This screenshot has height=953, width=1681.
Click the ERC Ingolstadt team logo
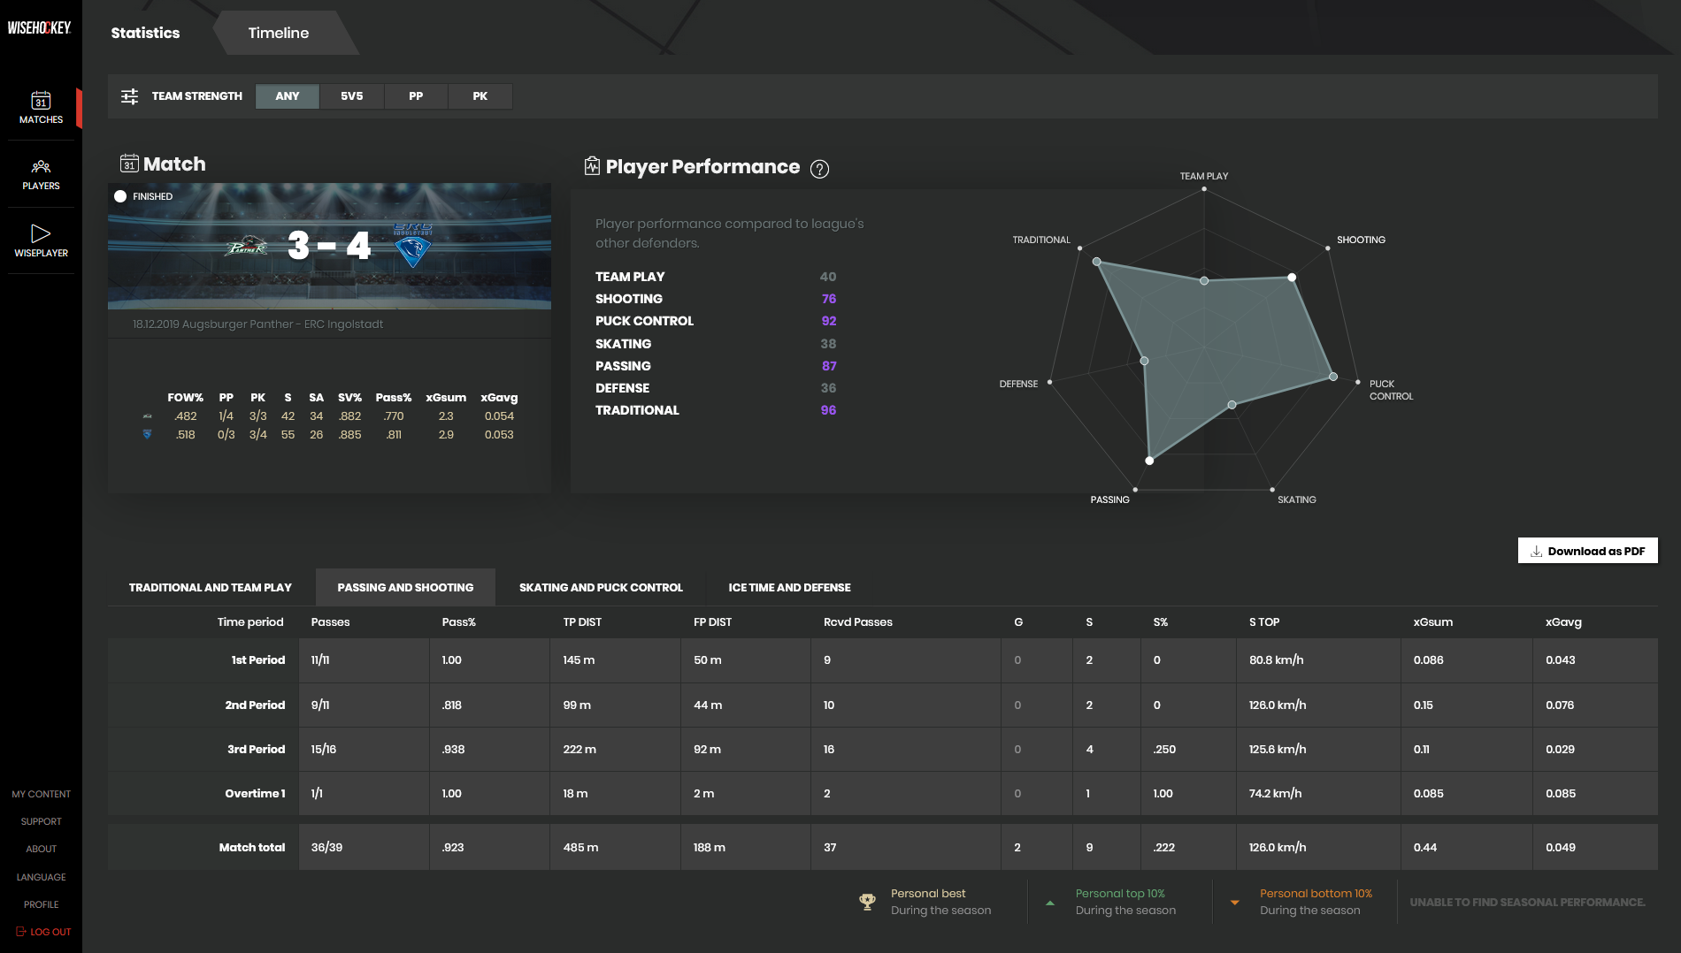click(412, 245)
